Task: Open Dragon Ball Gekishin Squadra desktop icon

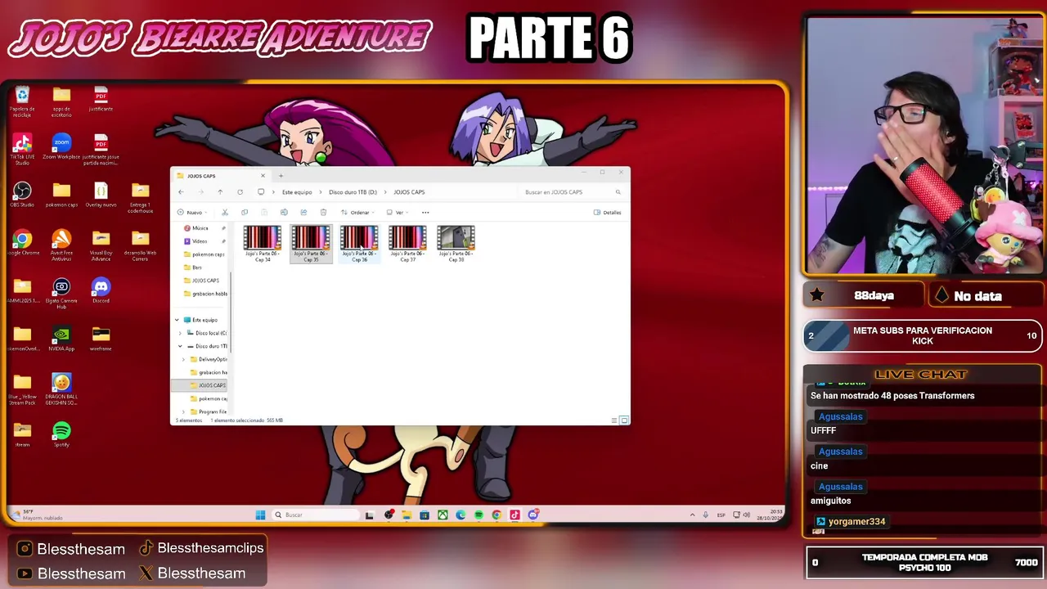Action: coord(61,389)
